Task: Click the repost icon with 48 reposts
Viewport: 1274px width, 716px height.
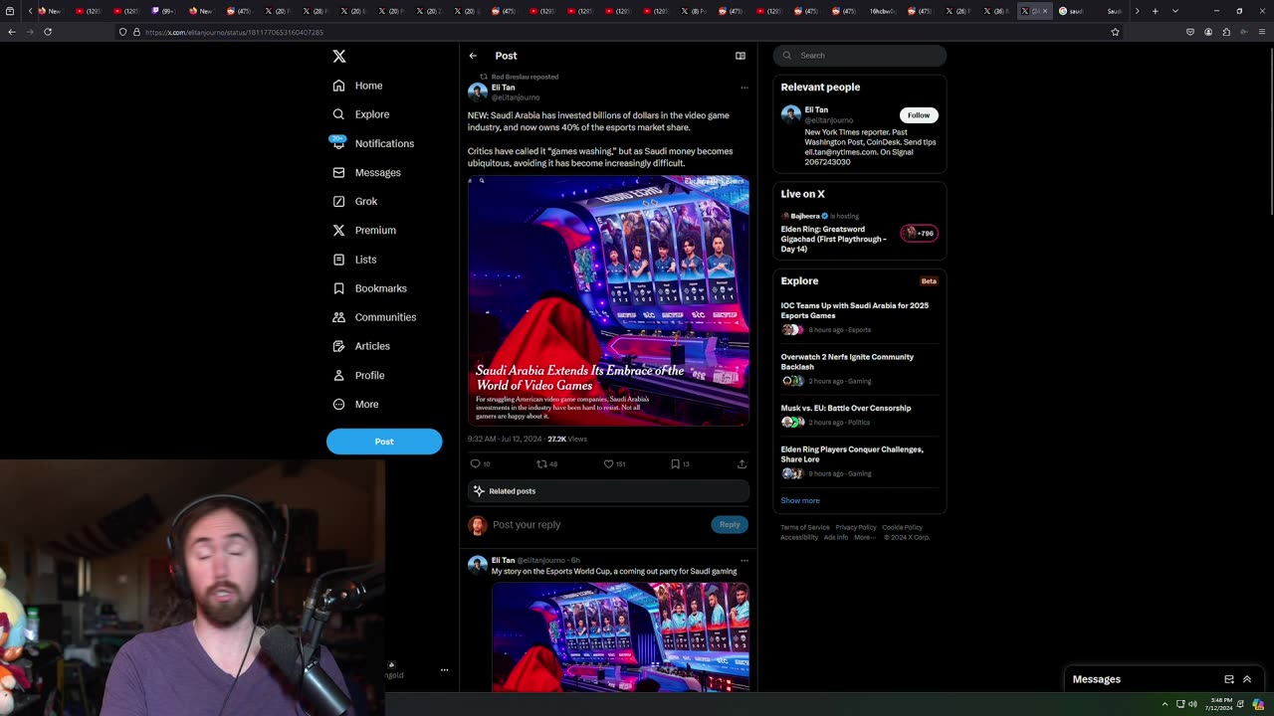Action: pyautogui.click(x=541, y=464)
